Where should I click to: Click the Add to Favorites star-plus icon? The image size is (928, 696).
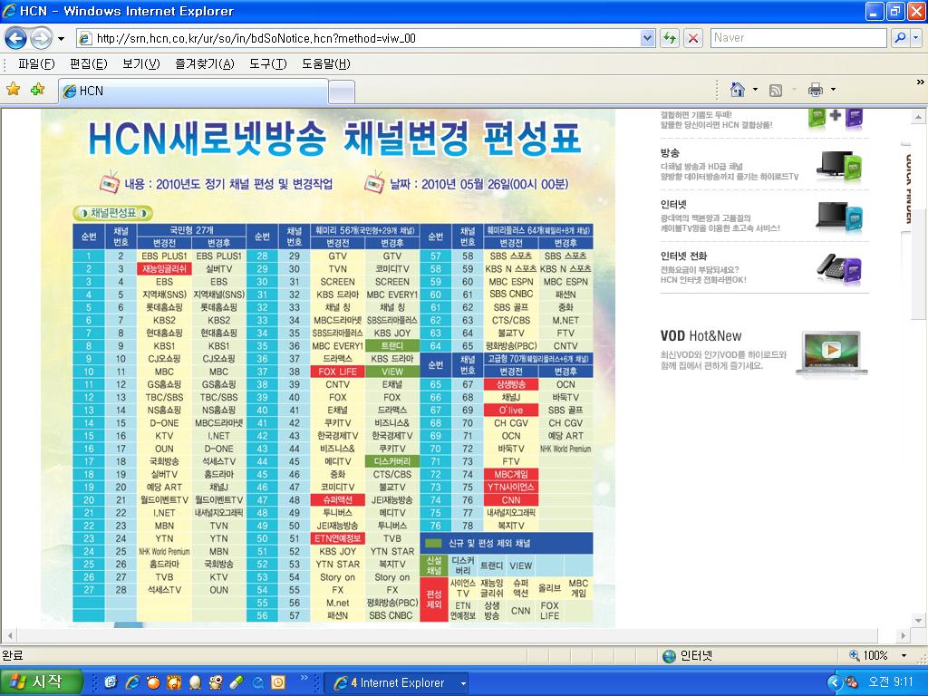pos(38,90)
